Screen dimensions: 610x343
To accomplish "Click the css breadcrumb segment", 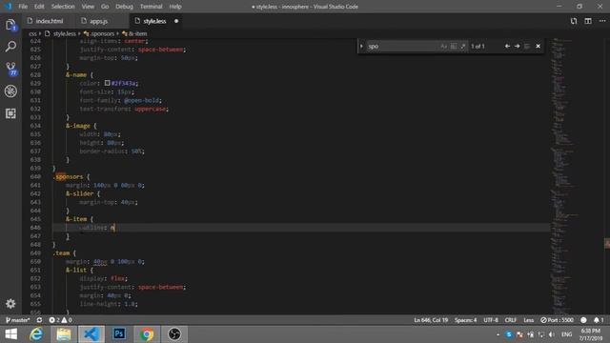I will click(32, 34).
